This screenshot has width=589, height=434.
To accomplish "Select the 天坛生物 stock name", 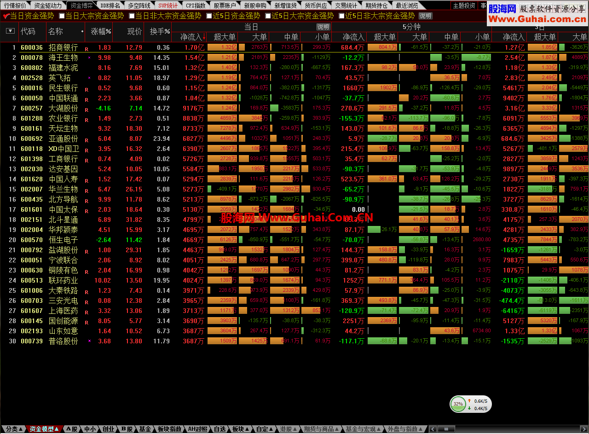I will pyautogui.click(x=64, y=128).
